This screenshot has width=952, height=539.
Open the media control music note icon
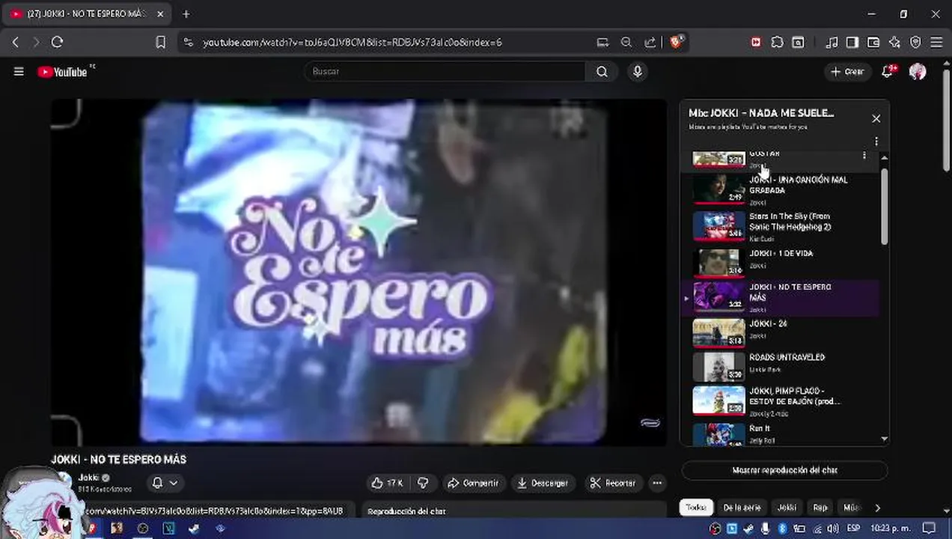point(832,43)
